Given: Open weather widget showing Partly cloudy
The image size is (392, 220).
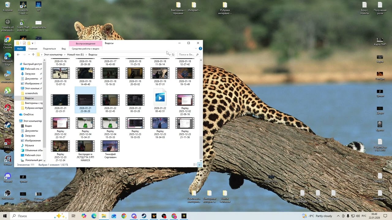Looking at the screenshot, I should click(317, 216).
